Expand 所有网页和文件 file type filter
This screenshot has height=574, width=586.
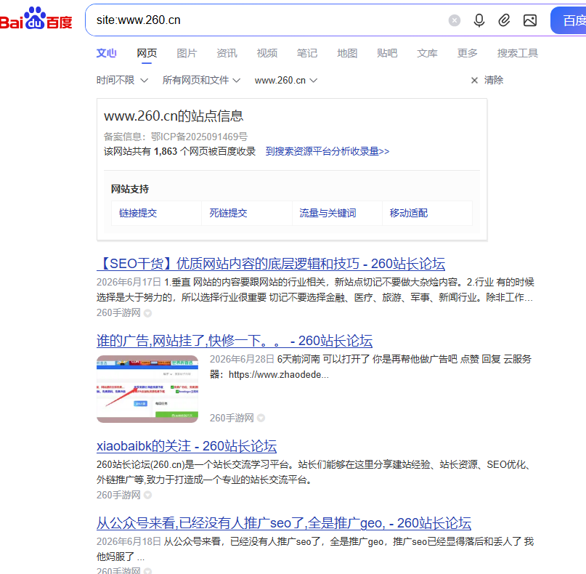point(201,80)
